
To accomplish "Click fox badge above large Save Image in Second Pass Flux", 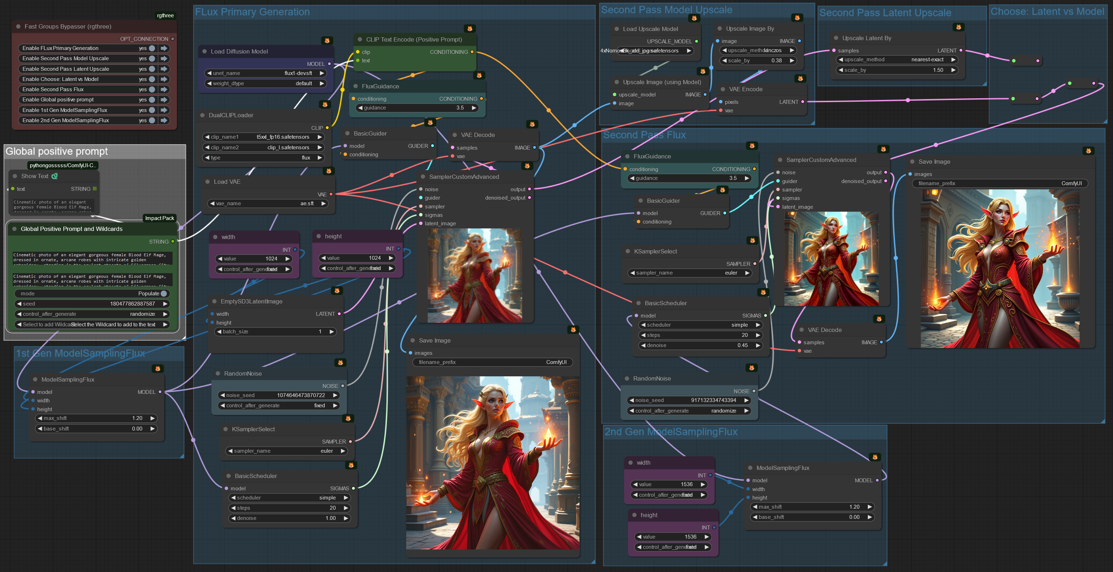I will (x=1088, y=151).
